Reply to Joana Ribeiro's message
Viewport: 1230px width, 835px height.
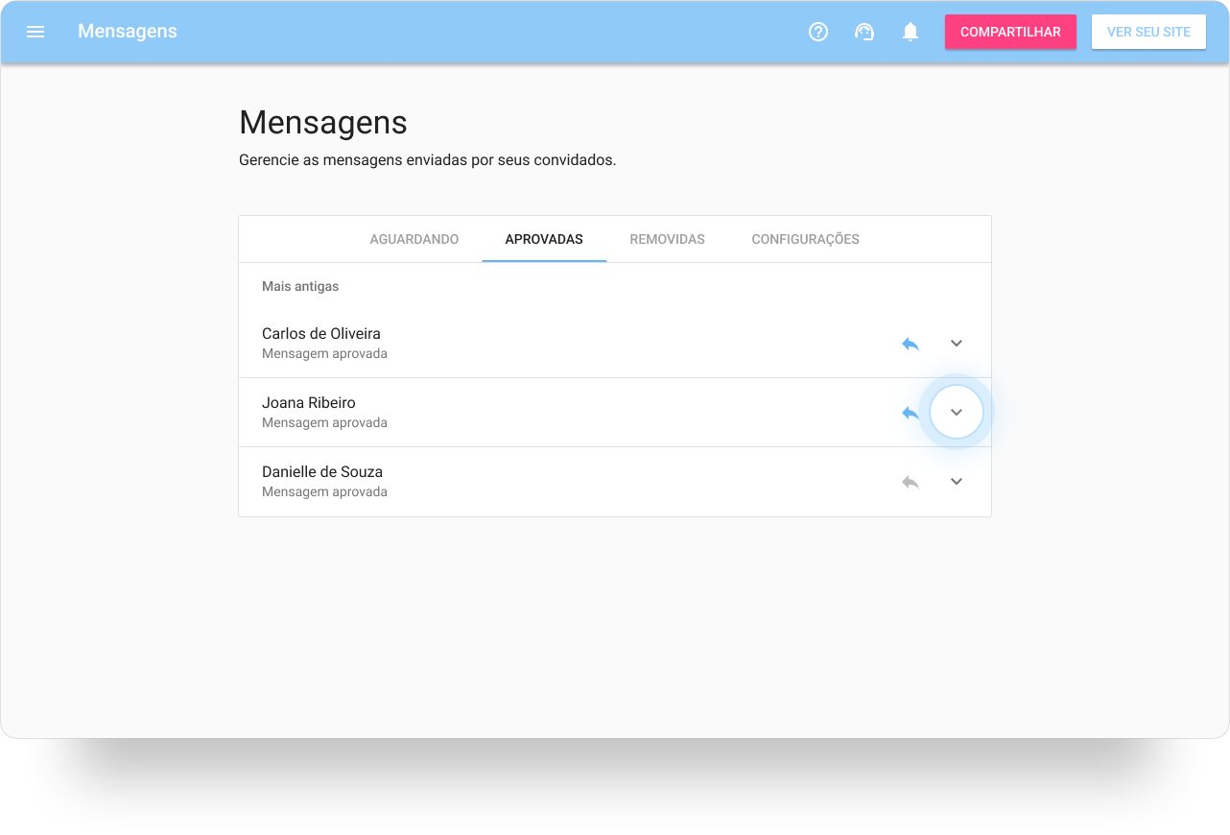(910, 413)
